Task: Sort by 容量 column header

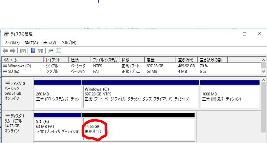Action: (160, 60)
